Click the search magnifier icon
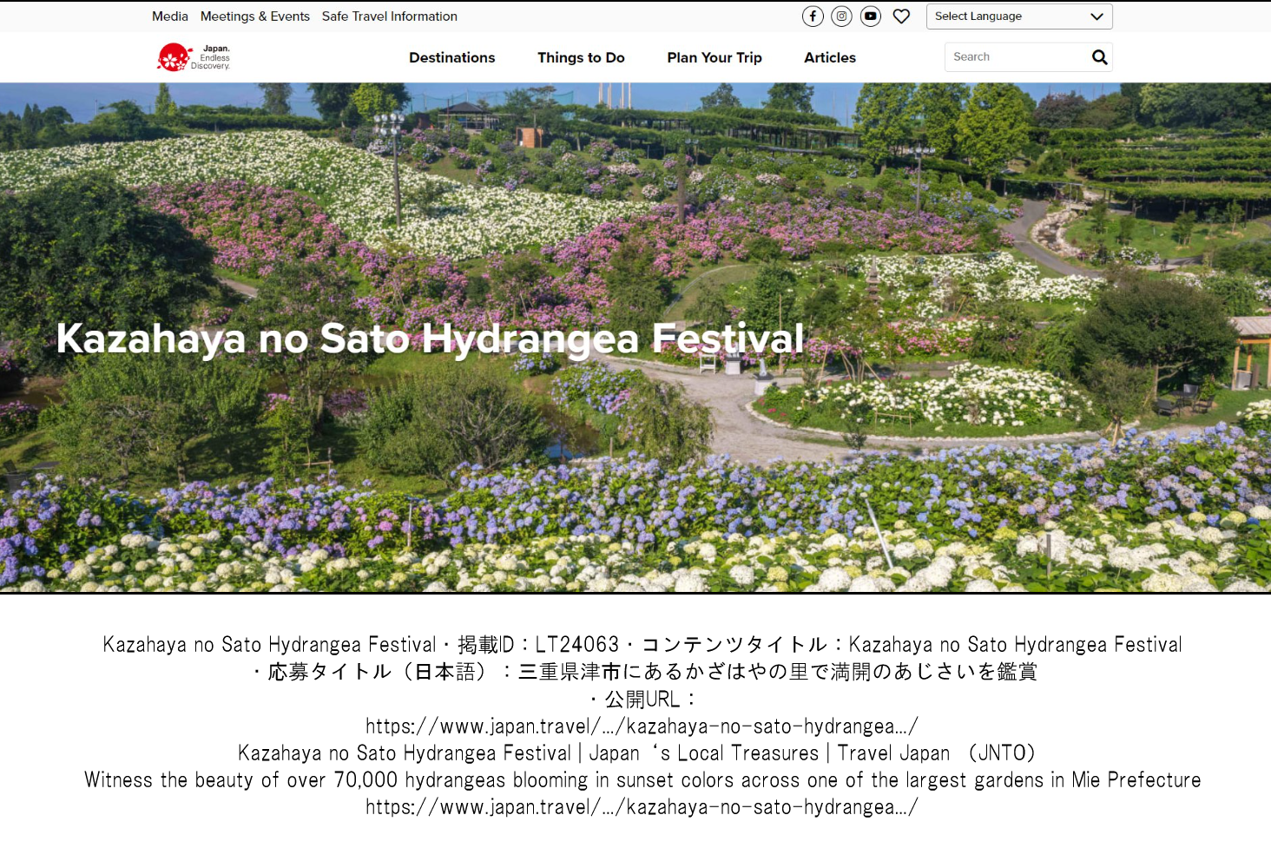The width and height of the screenshot is (1271, 861). pos(1099,56)
